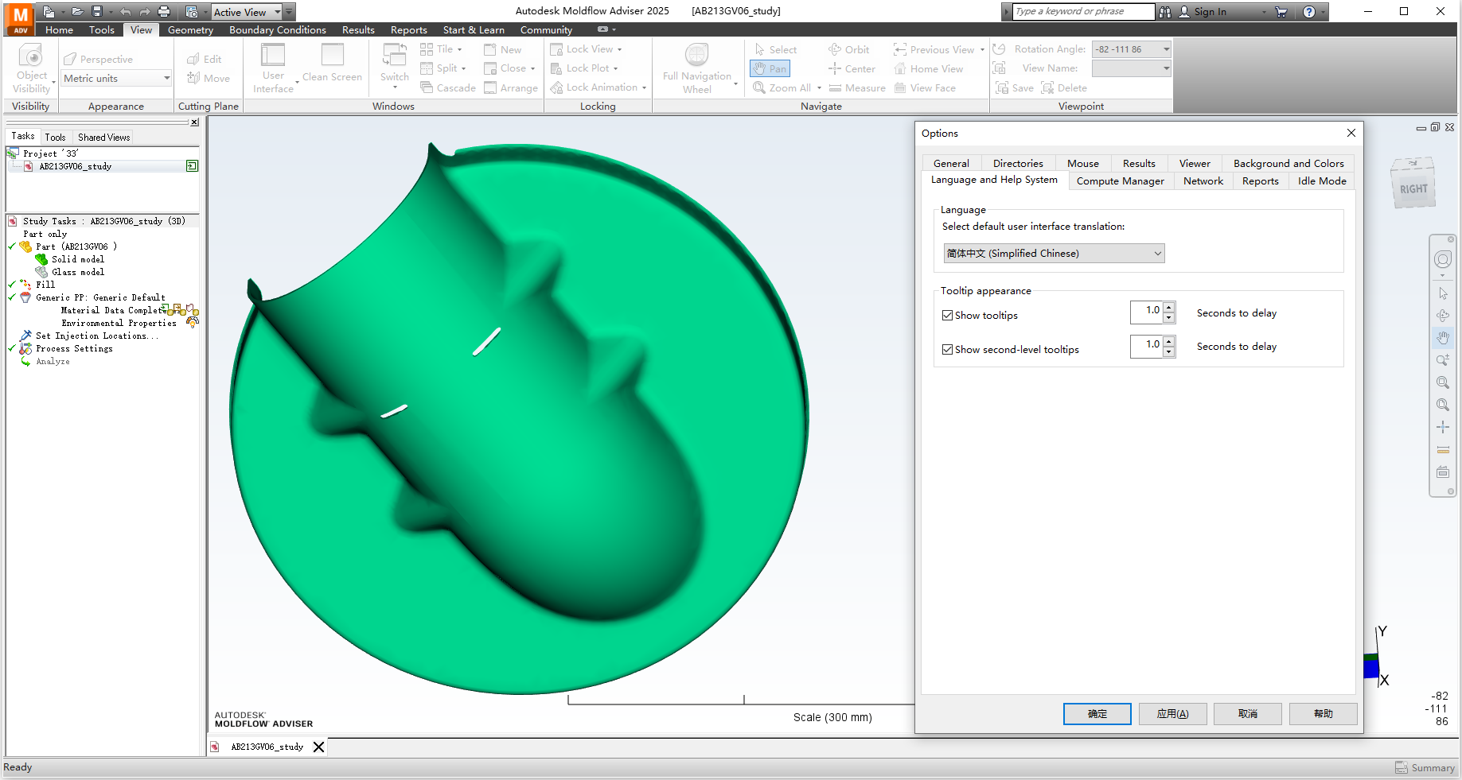Select Set Injection Locations task
Screen dimensions: 1462x780
(x=96, y=336)
